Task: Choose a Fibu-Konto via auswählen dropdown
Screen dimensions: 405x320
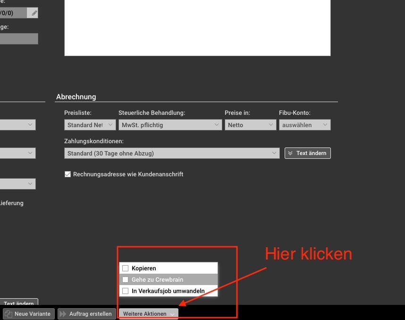Action: pos(304,125)
